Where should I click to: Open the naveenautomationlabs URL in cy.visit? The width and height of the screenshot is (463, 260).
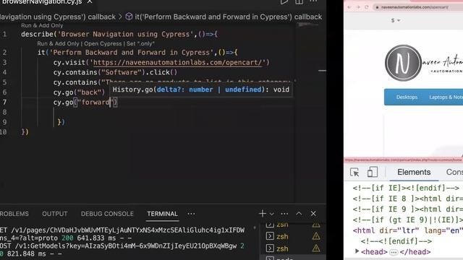(x=177, y=63)
